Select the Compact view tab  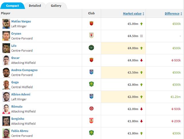[12, 6]
